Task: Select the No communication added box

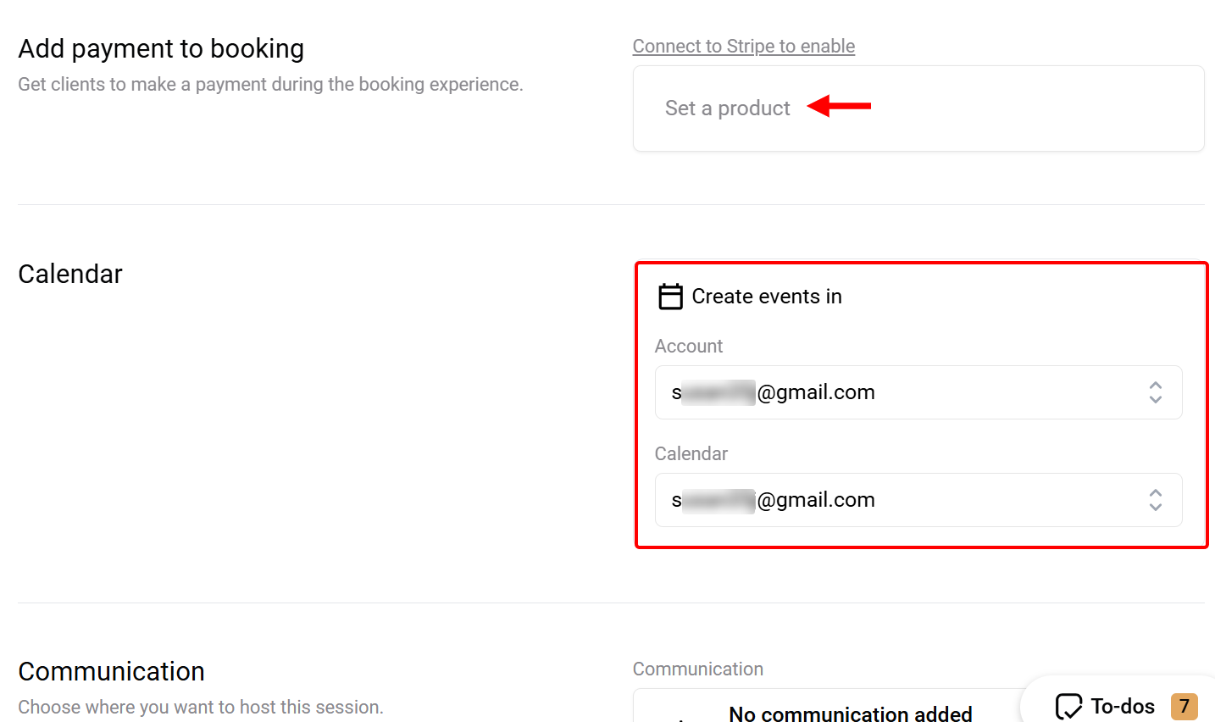Action: click(850, 714)
